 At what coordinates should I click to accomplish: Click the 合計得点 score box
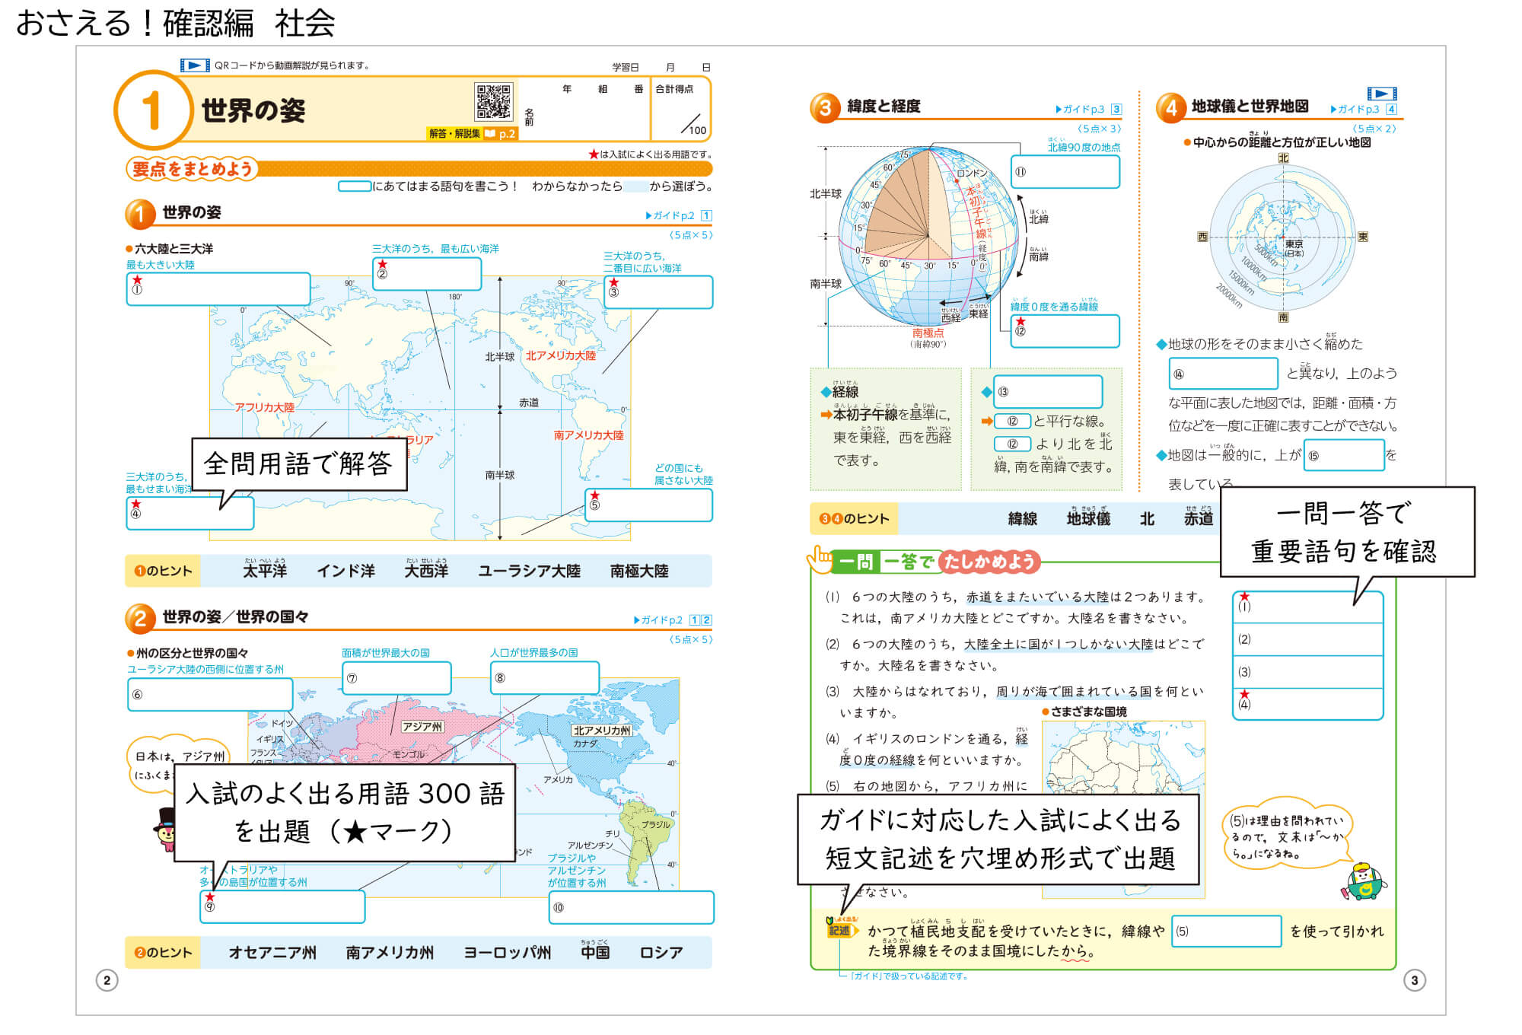pyautogui.click(x=681, y=109)
